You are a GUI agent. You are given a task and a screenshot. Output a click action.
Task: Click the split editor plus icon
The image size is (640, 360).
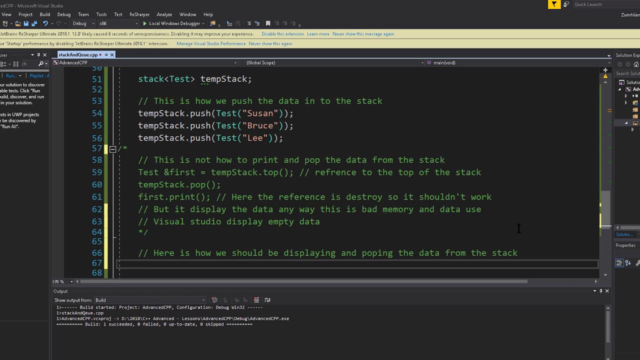[x=605, y=70]
